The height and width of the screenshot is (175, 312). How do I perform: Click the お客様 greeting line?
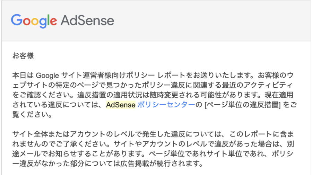(x=23, y=56)
